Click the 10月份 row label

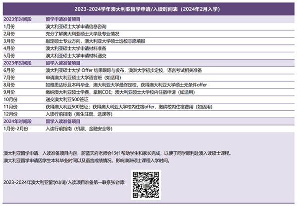point(11,99)
